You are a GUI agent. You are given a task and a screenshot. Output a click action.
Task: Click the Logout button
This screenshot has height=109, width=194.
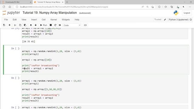187,13
